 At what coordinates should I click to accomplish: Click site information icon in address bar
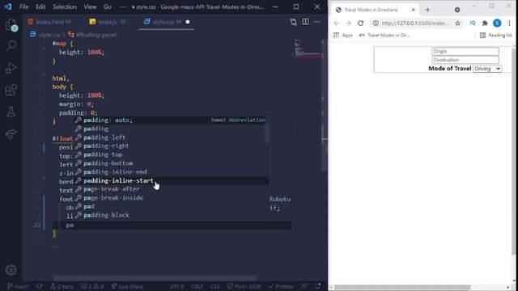point(376,23)
